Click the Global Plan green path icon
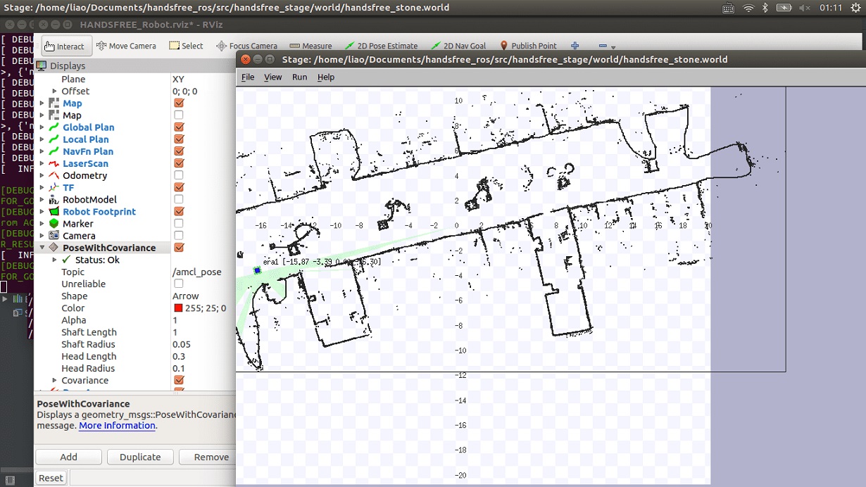 click(x=54, y=127)
